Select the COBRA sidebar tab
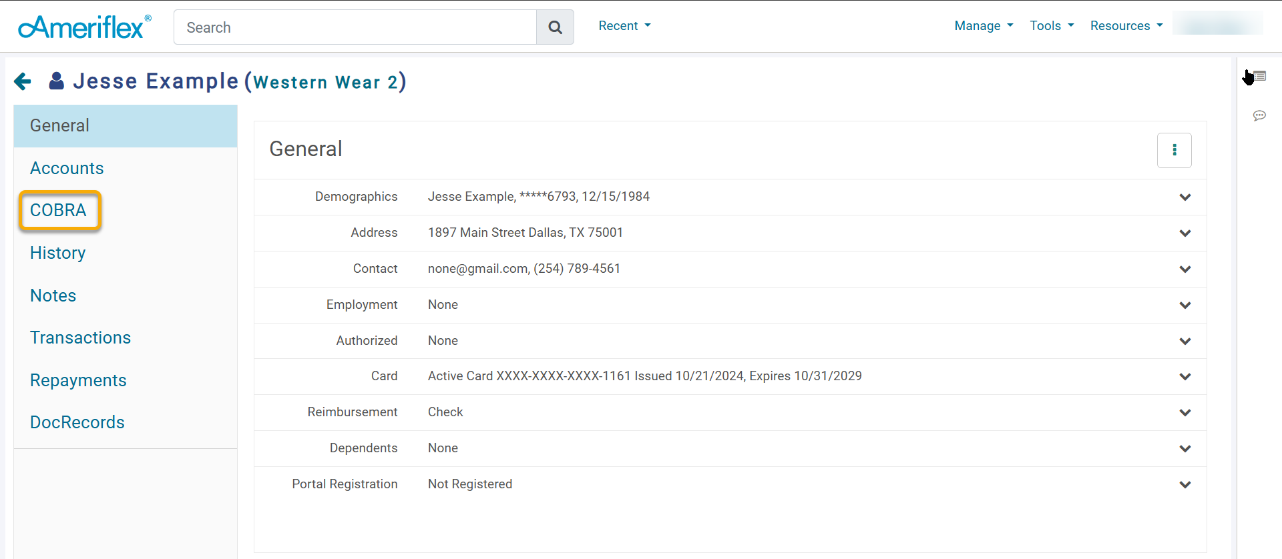The height and width of the screenshot is (559, 1282). point(59,210)
